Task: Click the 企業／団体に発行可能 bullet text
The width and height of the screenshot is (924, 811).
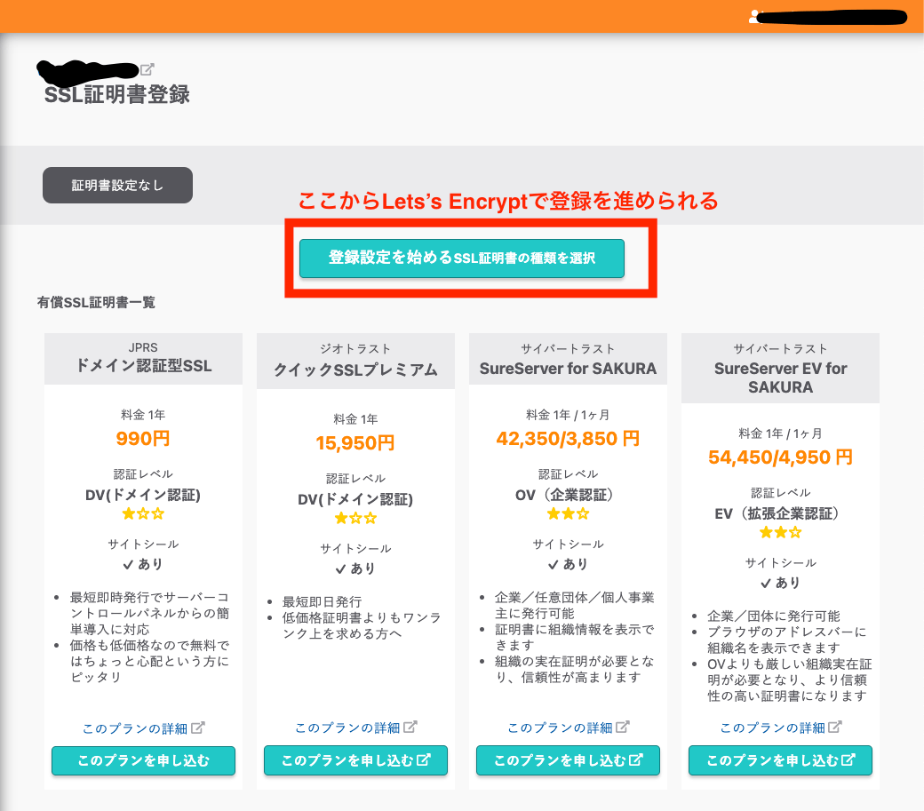Action: pyautogui.click(x=774, y=616)
